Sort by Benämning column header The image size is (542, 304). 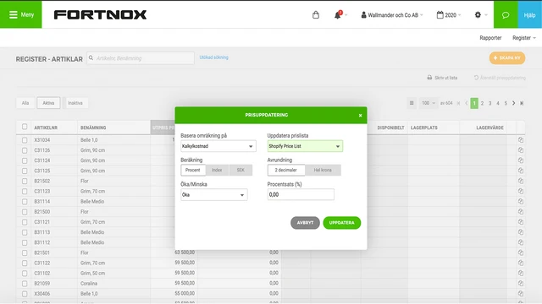click(93, 128)
